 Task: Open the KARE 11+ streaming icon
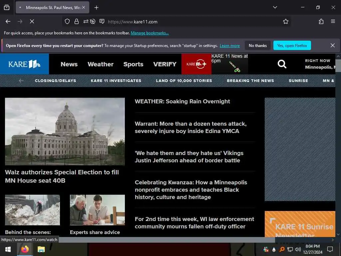coord(196,64)
